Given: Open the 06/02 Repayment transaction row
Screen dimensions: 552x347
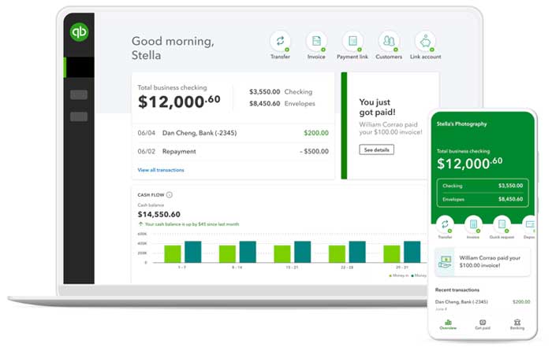Looking at the screenshot, I should (x=233, y=151).
